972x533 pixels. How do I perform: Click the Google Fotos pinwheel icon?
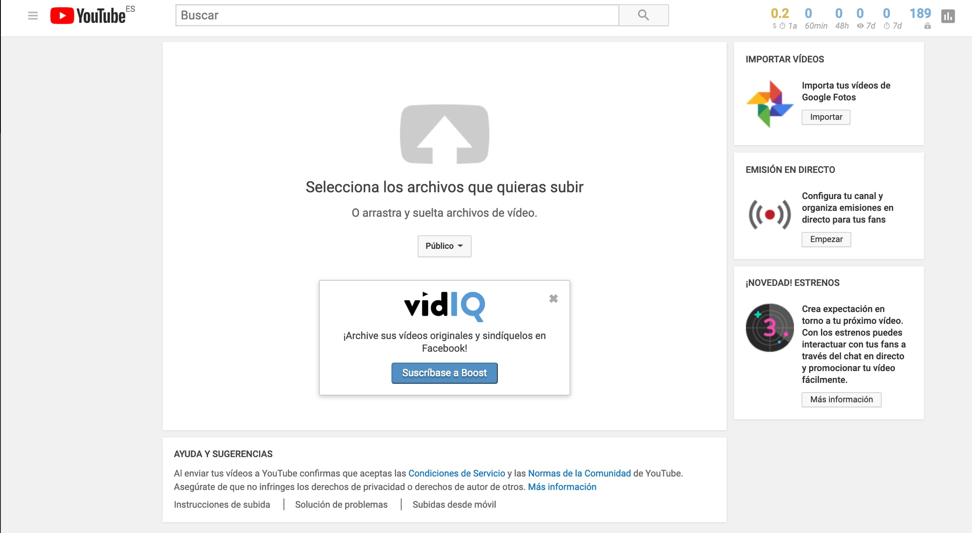[x=769, y=104]
